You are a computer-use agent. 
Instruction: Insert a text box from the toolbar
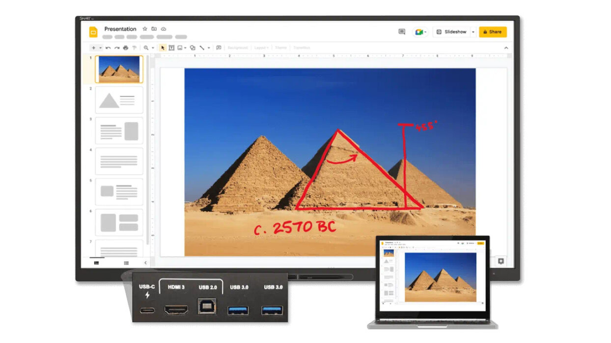tap(171, 48)
